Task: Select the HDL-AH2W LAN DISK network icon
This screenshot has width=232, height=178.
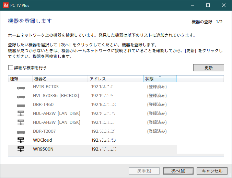Action: coord(21,114)
